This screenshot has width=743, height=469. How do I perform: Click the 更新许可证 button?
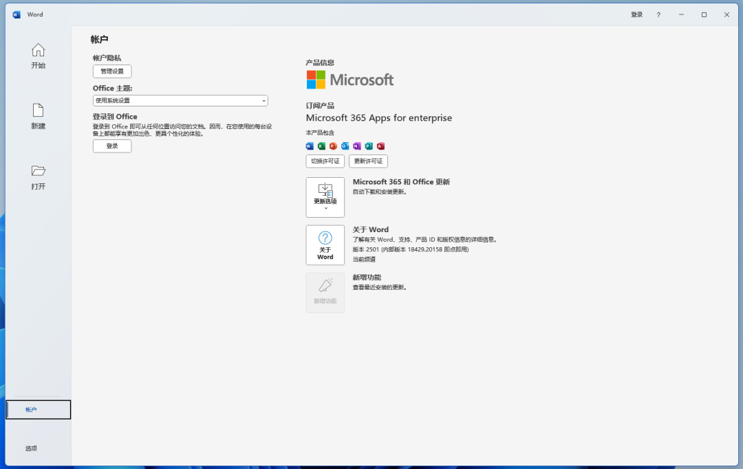[x=368, y=161]
